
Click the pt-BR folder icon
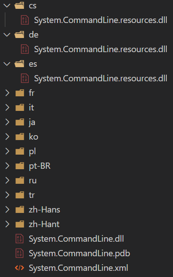pos(19,166)
